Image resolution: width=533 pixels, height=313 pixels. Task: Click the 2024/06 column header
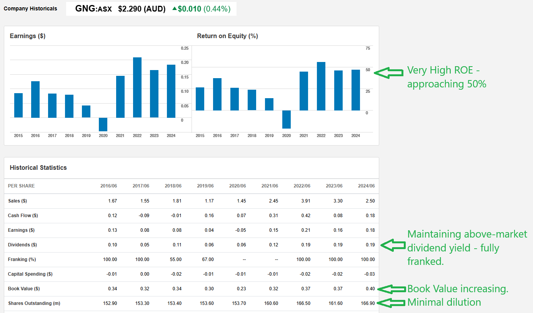(366, 186)
